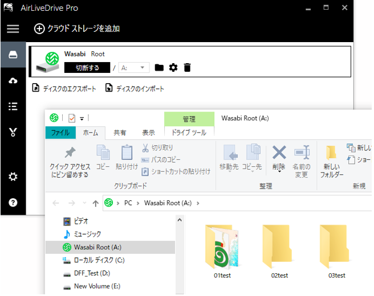Click Add cloud storage plus icon
The image size is (374, 296).
39,29
